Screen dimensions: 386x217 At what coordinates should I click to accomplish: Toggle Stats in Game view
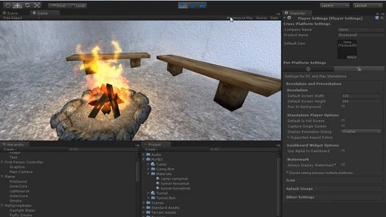point(274,18)
